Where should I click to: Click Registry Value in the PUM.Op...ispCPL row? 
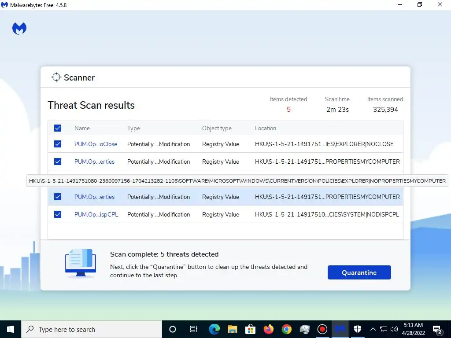pyautogui.click(x=220, y=214)
